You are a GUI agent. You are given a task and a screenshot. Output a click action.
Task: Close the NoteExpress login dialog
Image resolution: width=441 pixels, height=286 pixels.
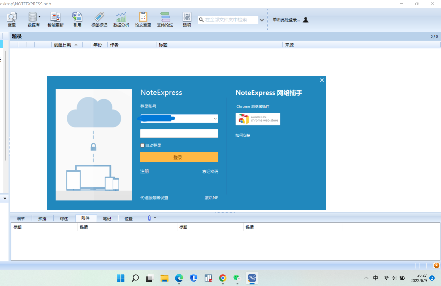(x=322, y=80)
